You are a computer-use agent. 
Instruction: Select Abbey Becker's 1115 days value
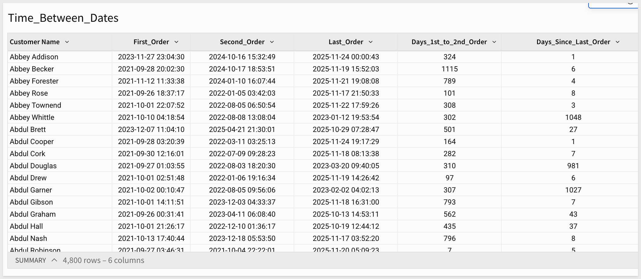(x=449, y=69)
